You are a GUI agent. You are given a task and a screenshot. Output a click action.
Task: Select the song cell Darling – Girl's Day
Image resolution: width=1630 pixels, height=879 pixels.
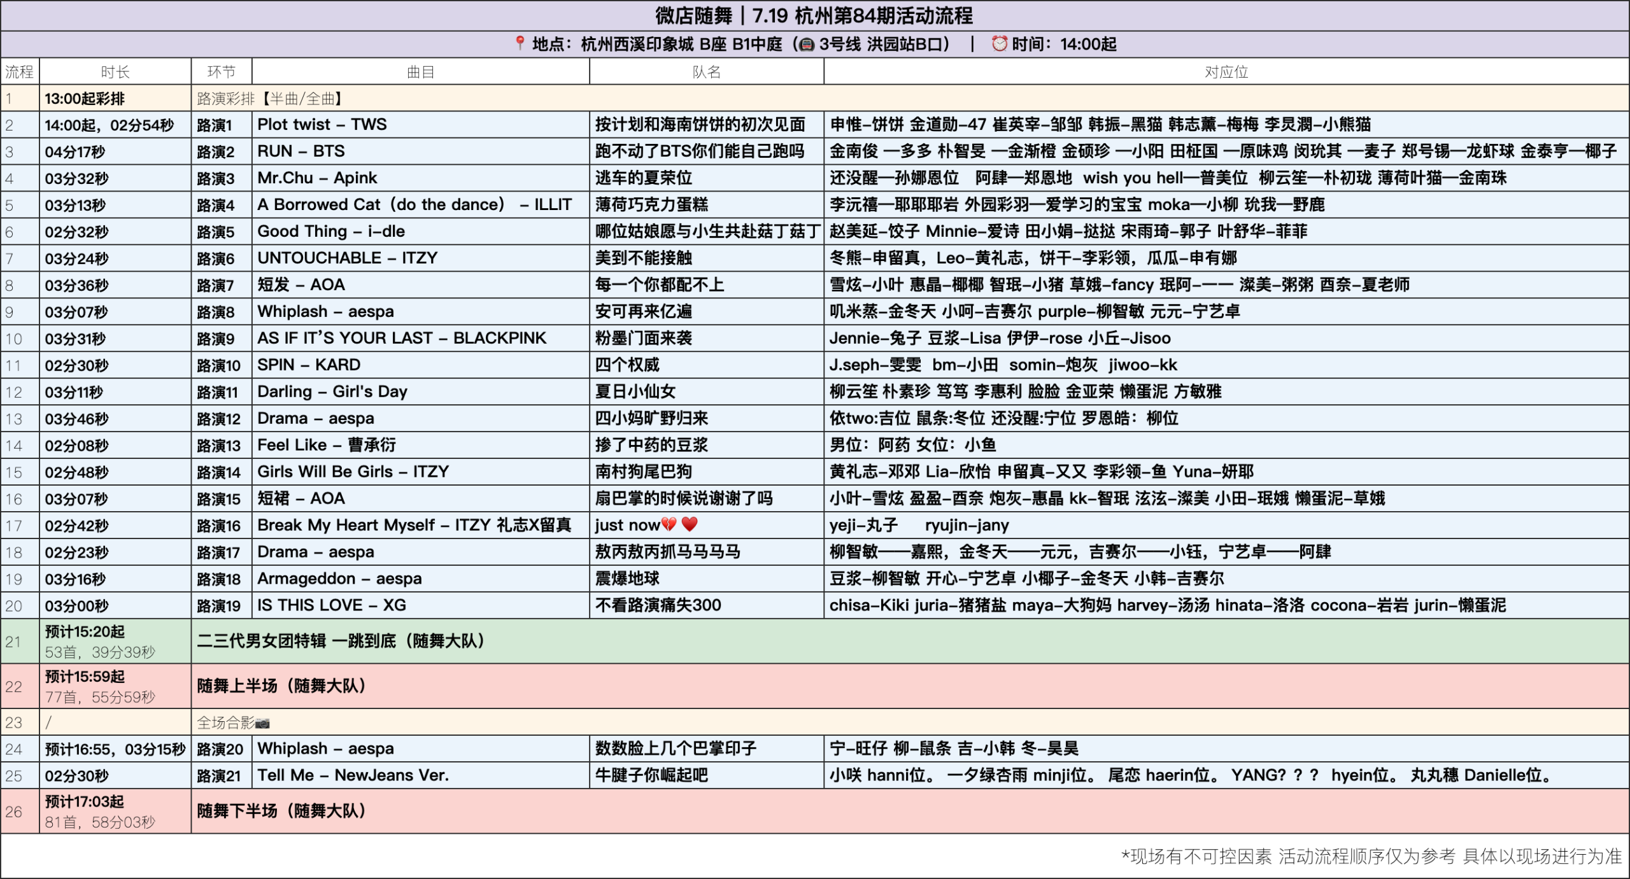(x=421, y=392)
